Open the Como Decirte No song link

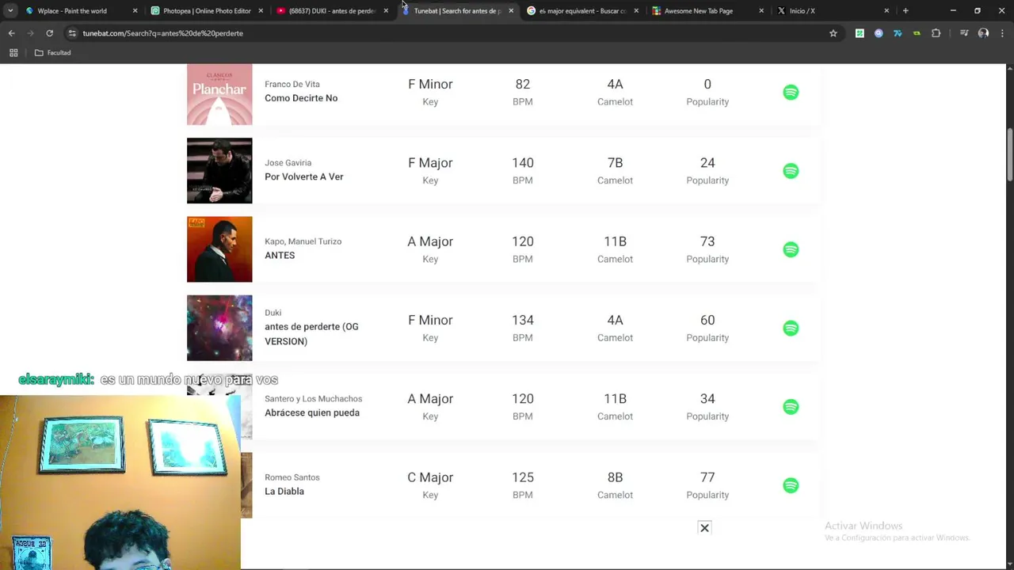(x=301, y=98)
